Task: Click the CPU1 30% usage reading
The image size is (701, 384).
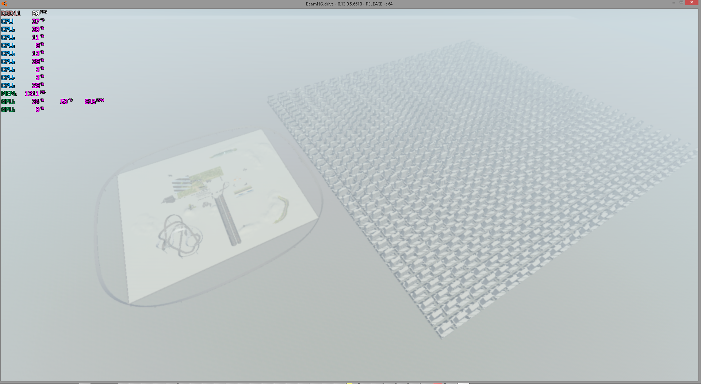Action: pyautogui.click(x=38, y=29)
